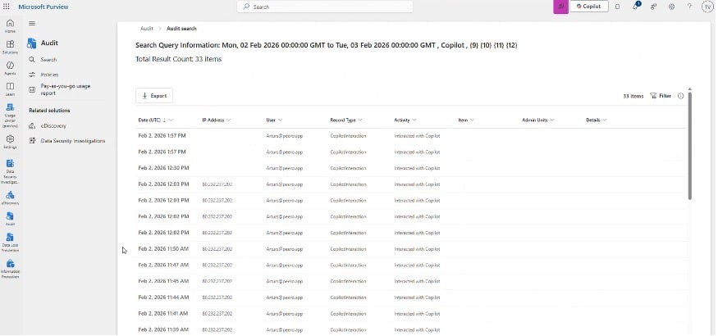Select Policies in the Audit menu
718x336 pixels.
tap(49, 75)
